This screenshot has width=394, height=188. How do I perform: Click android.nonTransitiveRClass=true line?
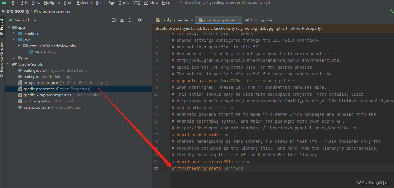pyautogui.click(x=211, y=162)
